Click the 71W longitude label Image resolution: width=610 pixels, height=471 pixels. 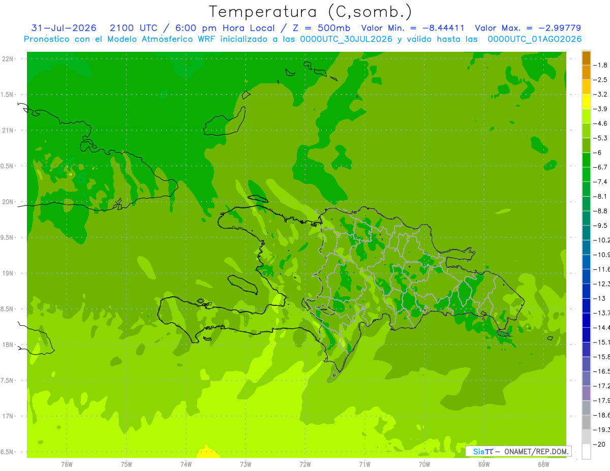pos(364,464)
